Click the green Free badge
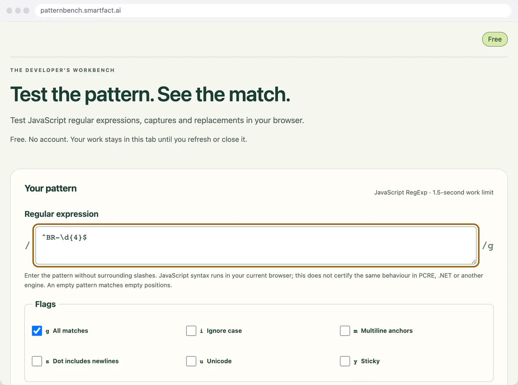Image resolution: width=518 pixels, height=385 pixels. (x=495, y=39)
